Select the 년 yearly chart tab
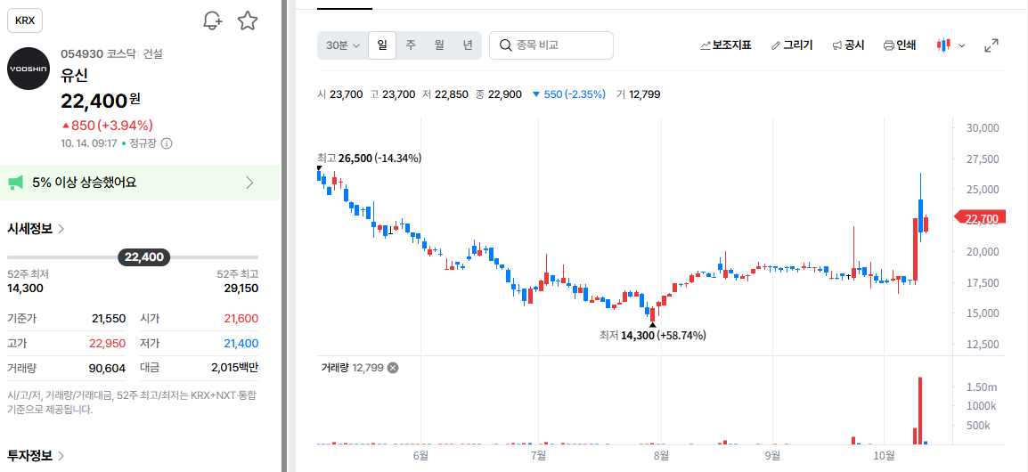Screen dimensions: 1028x472 pos(467,45)
